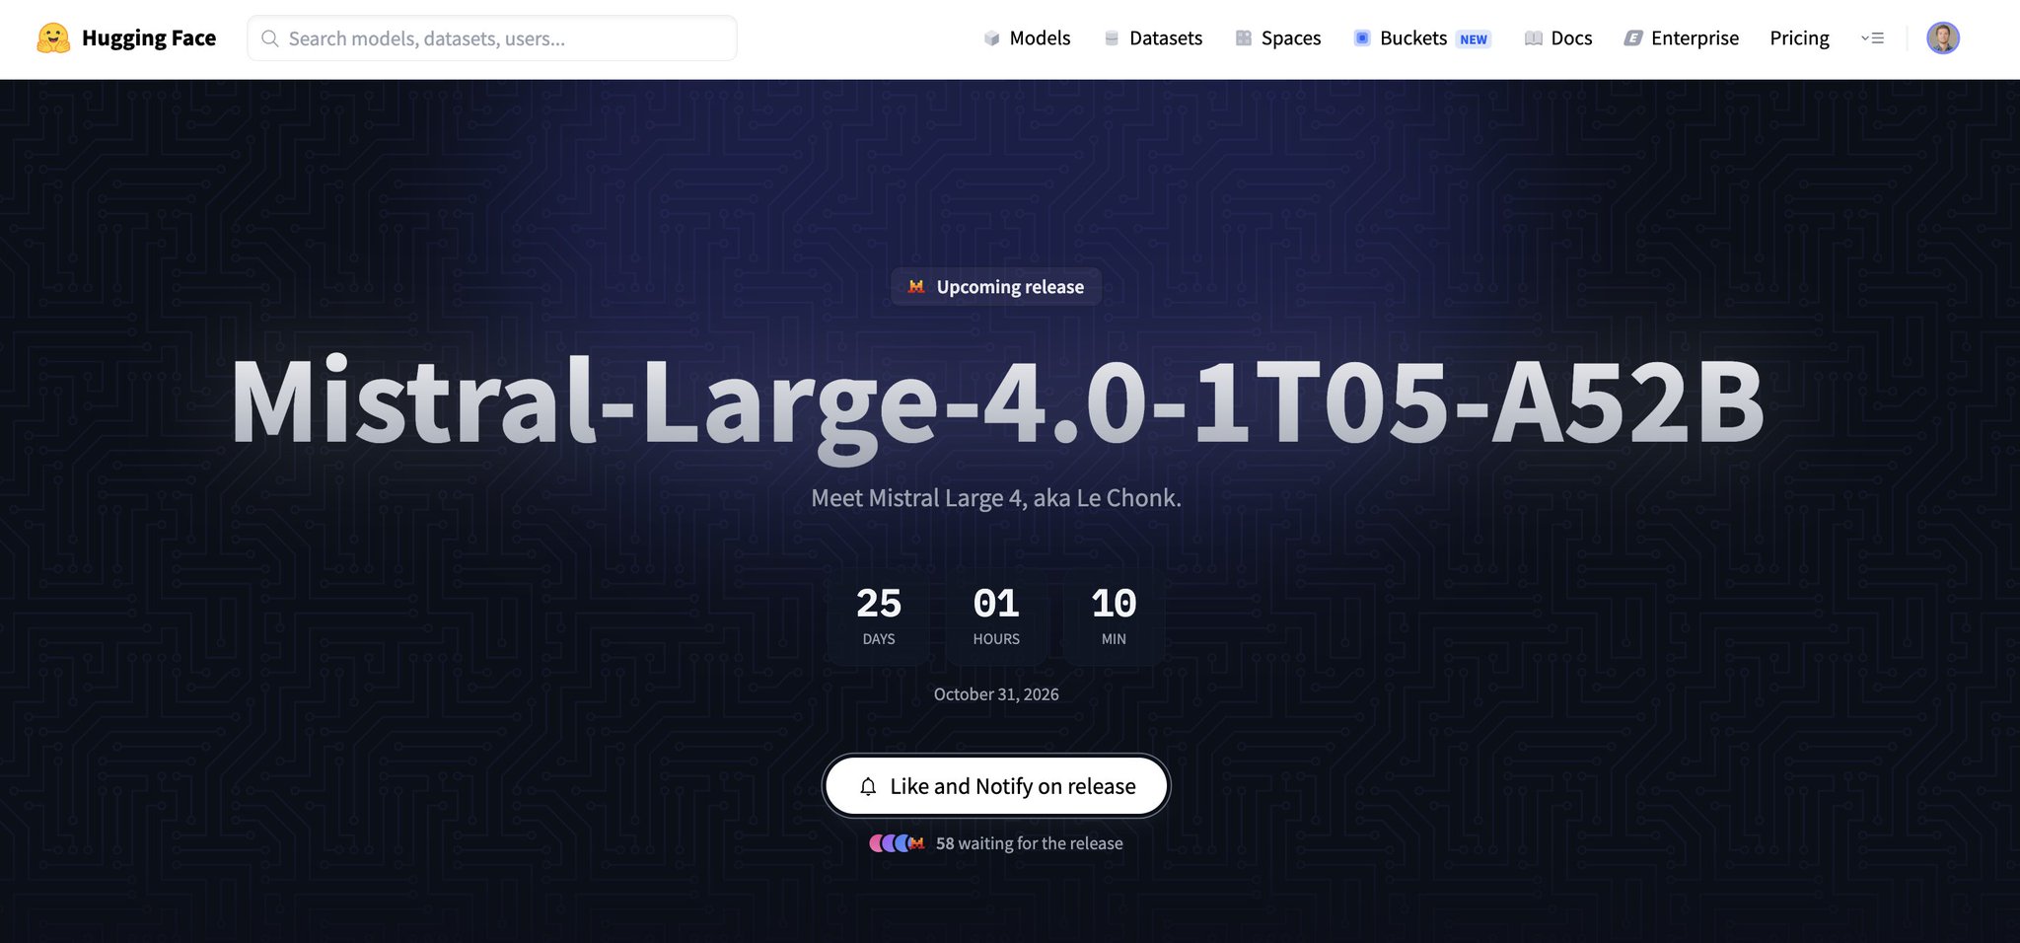Open the Models page

point(1040,38)
